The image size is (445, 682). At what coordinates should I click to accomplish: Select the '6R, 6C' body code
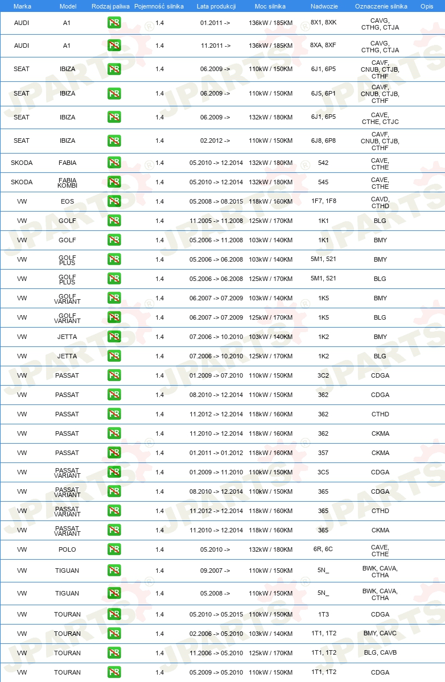click(323, 549)
